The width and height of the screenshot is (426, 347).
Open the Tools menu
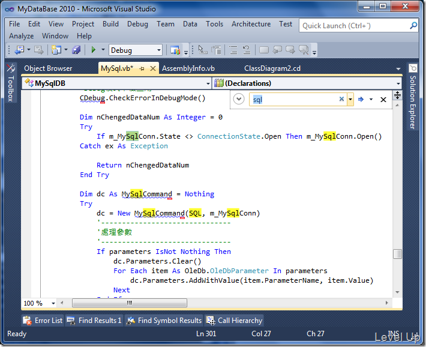click(214, 24)
